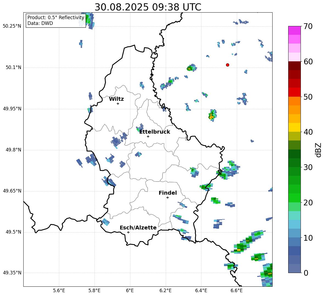This screenshot has height=296, width=325.
Task: Click the cross marker below Wiltz label
Action: click(118, 104)
